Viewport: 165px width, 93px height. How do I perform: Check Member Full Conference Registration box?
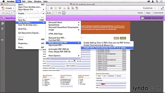click(x=97, y=54)
